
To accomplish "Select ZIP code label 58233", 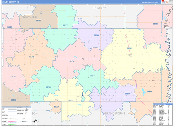I will click(127, 94).
